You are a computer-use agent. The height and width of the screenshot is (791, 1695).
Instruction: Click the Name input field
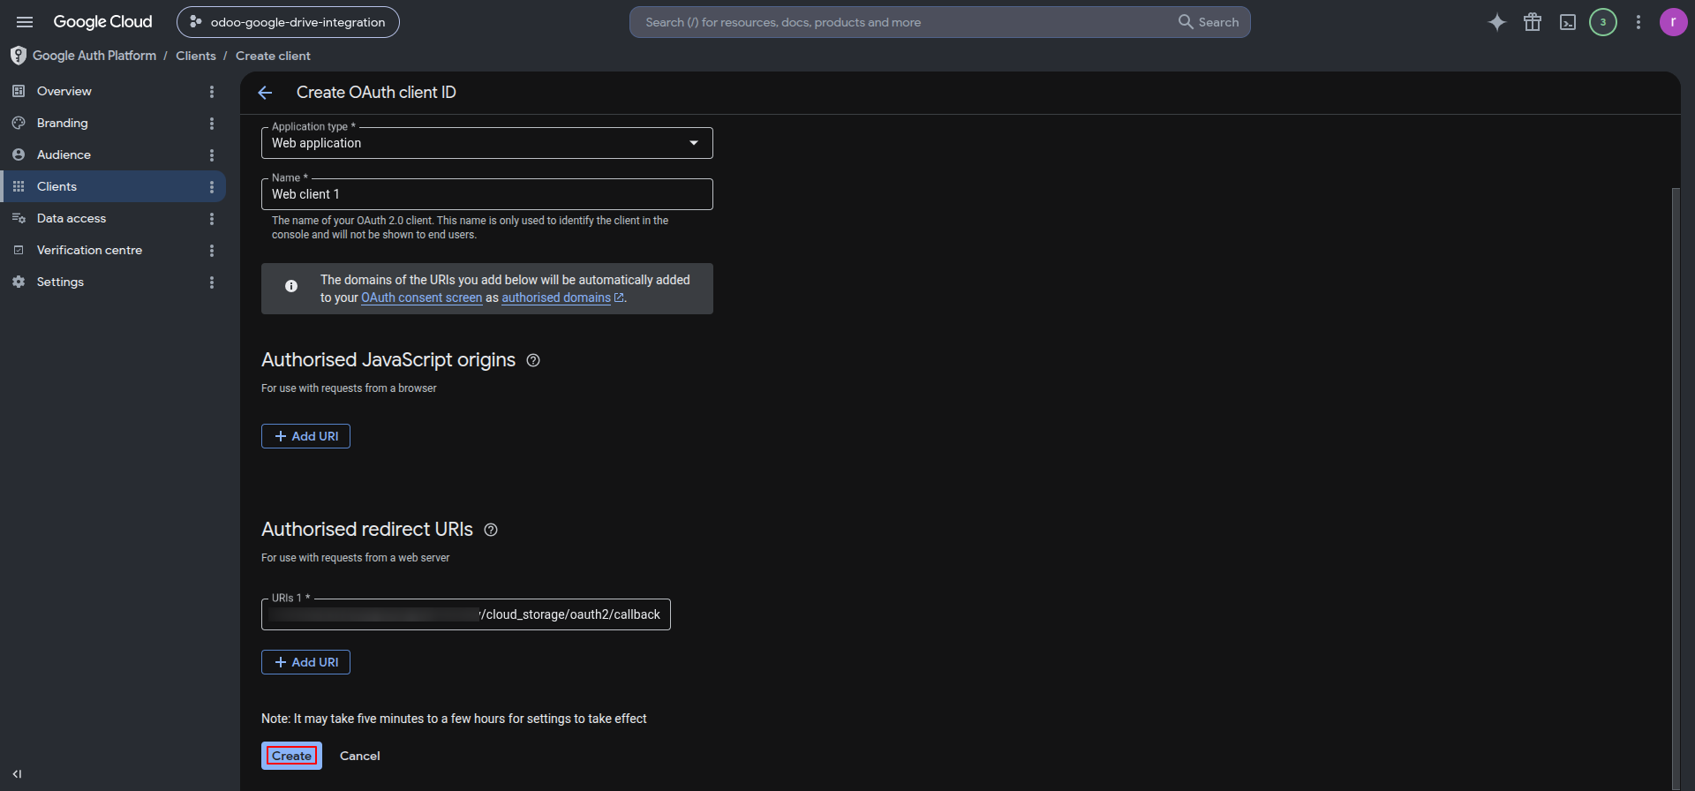(486, 194)
